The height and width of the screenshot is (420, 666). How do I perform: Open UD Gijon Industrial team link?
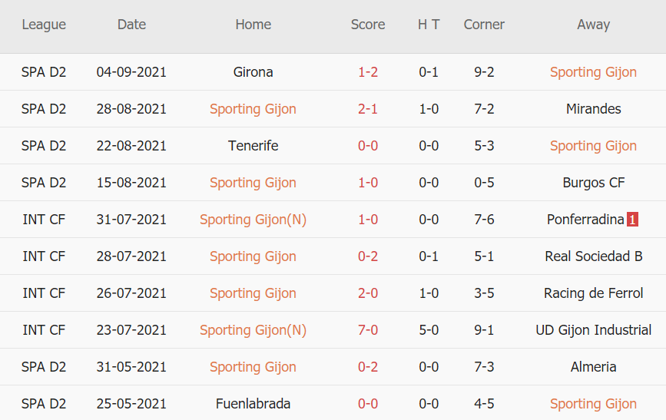pyautogui.click(x=593, y=330)
